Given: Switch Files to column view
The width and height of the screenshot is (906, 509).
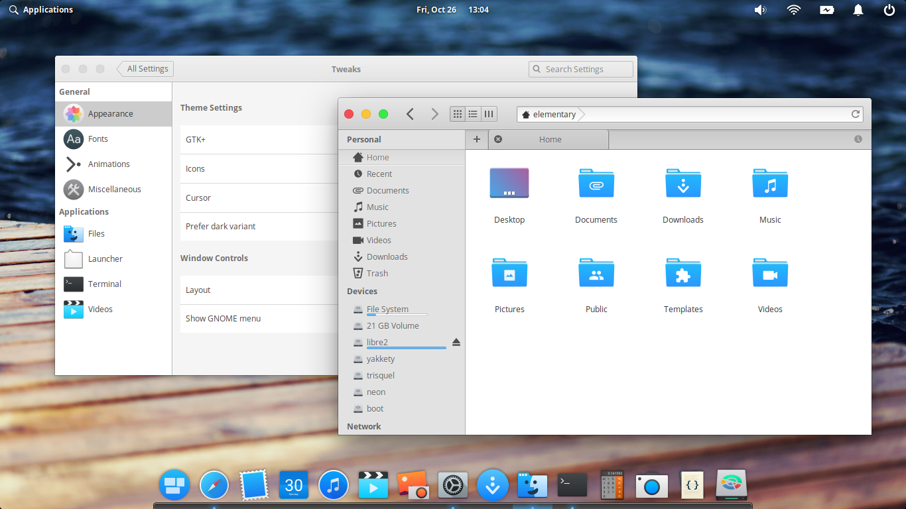Looking at the screenshot, I should click(489, 113).
